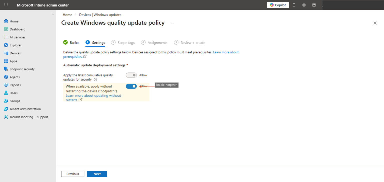This screenshot has width=384, height=182.
Task: Open Devices from the sidebar
Action: tap(15, 53)
